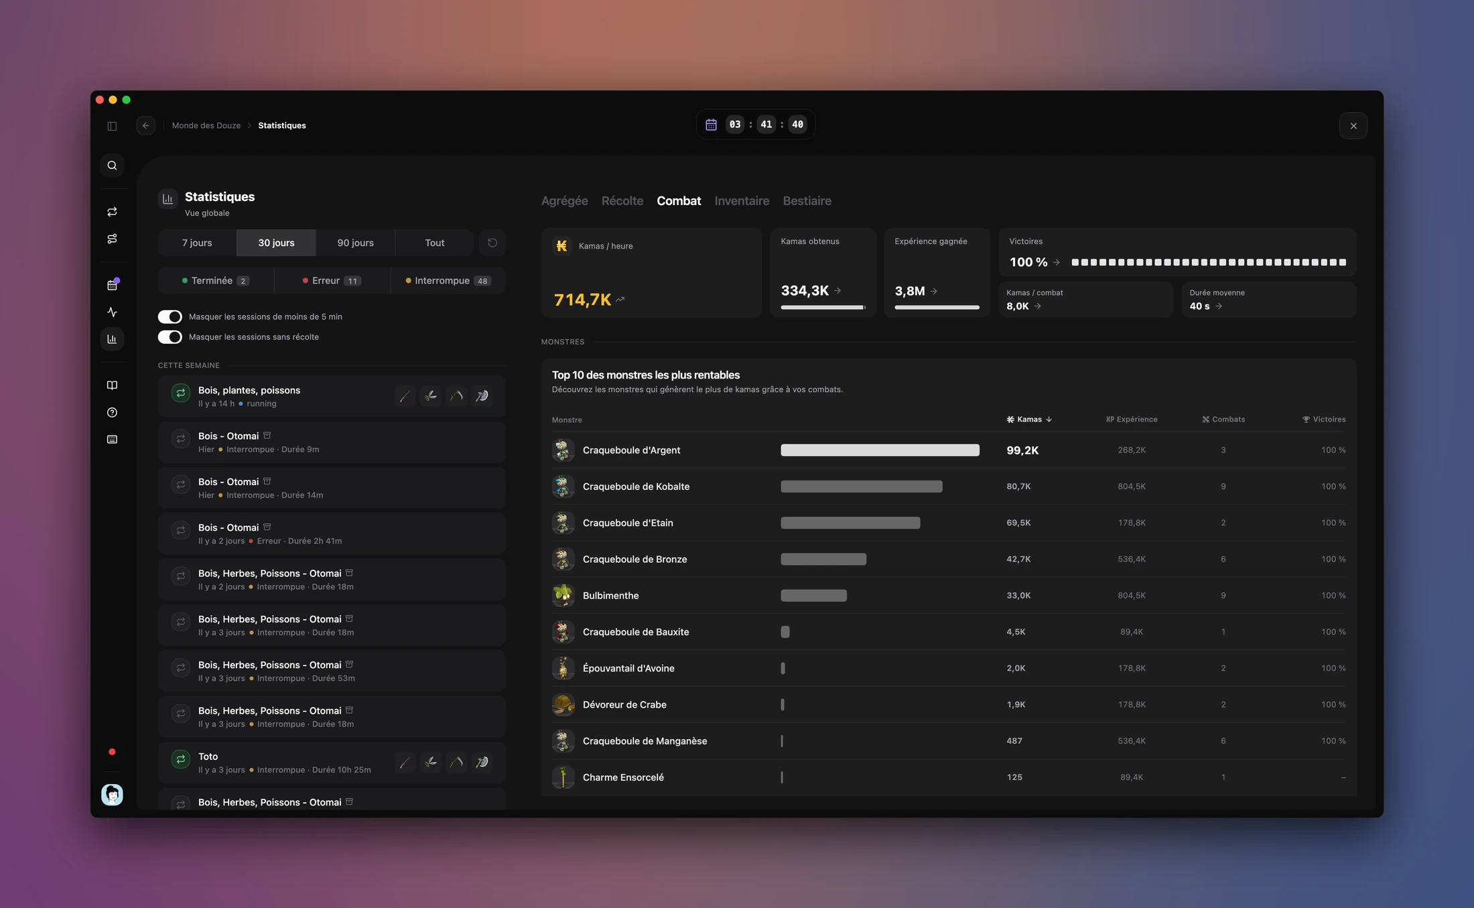The width and height of the screenshot is (1474, 908).
Task: Sort table by Victoires column
Action: (1324, 419)
